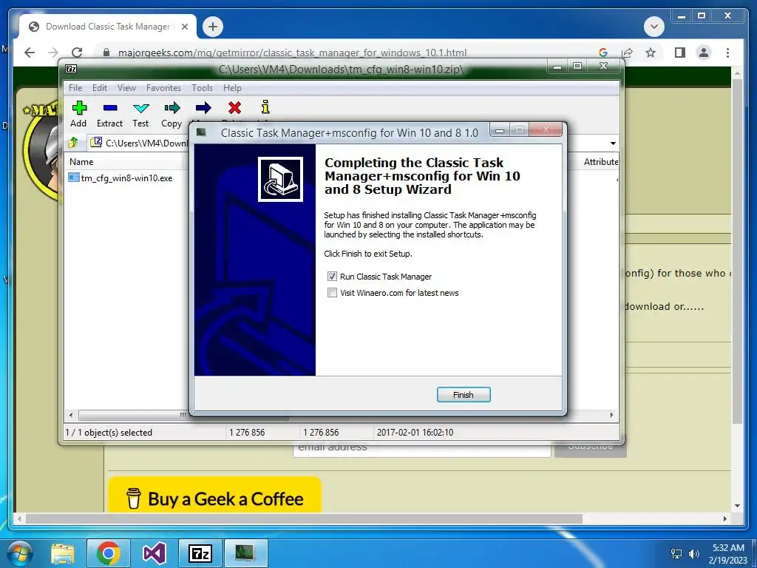Click the webpage's horizontal scrollbar
This screenshot has width=757, height=568.
(304, 518)
